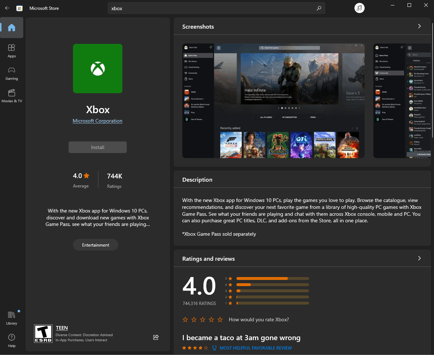Click the Microsoft Store logo icon
The width and height of the screenshot is (434, 355).
click(x=19, y=8)
